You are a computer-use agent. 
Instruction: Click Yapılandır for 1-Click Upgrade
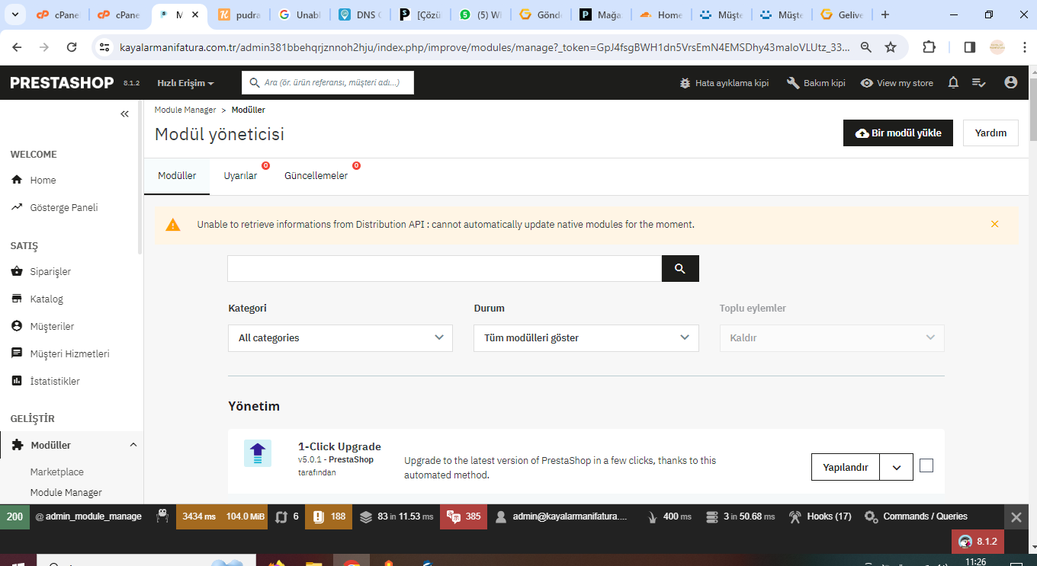tap(846, 468)
